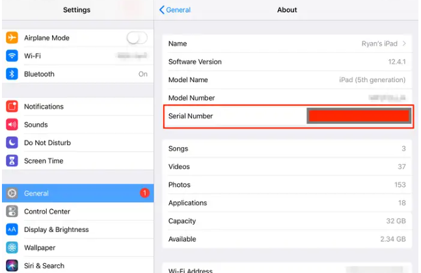Click the Photos label
Viewport: 421px width, 273px height.
[180, 185]
